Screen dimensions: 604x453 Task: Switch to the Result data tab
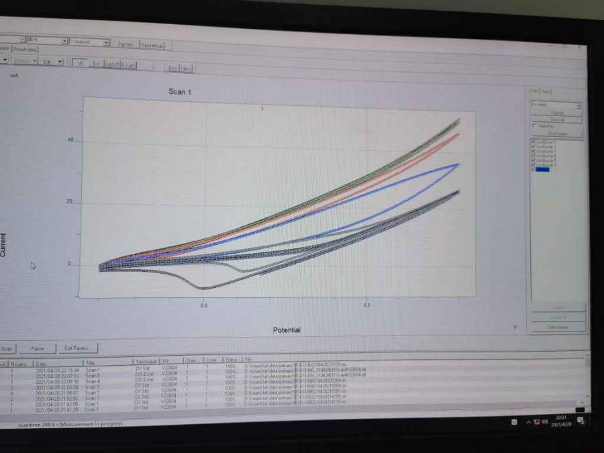(26, 50)
